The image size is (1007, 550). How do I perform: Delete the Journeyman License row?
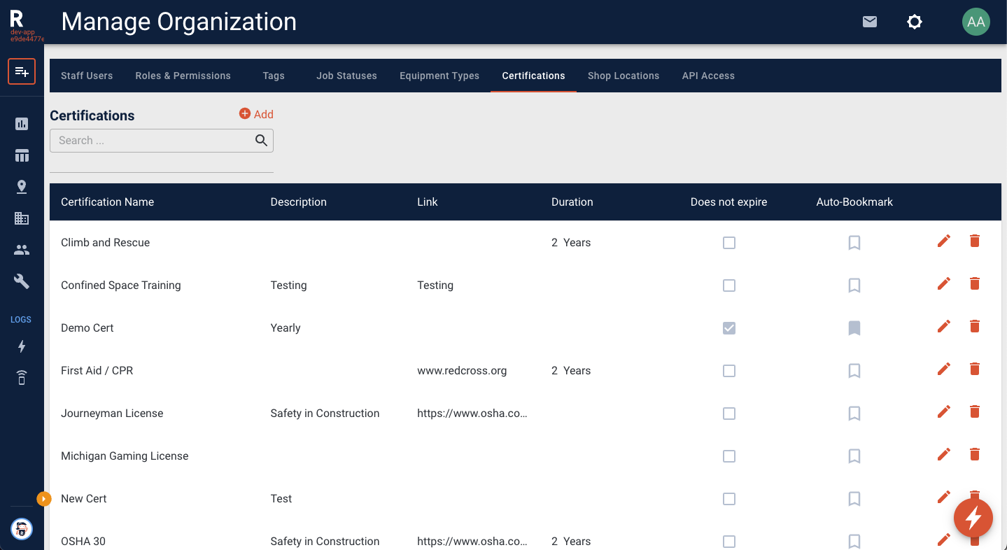(x=975, y=411)
